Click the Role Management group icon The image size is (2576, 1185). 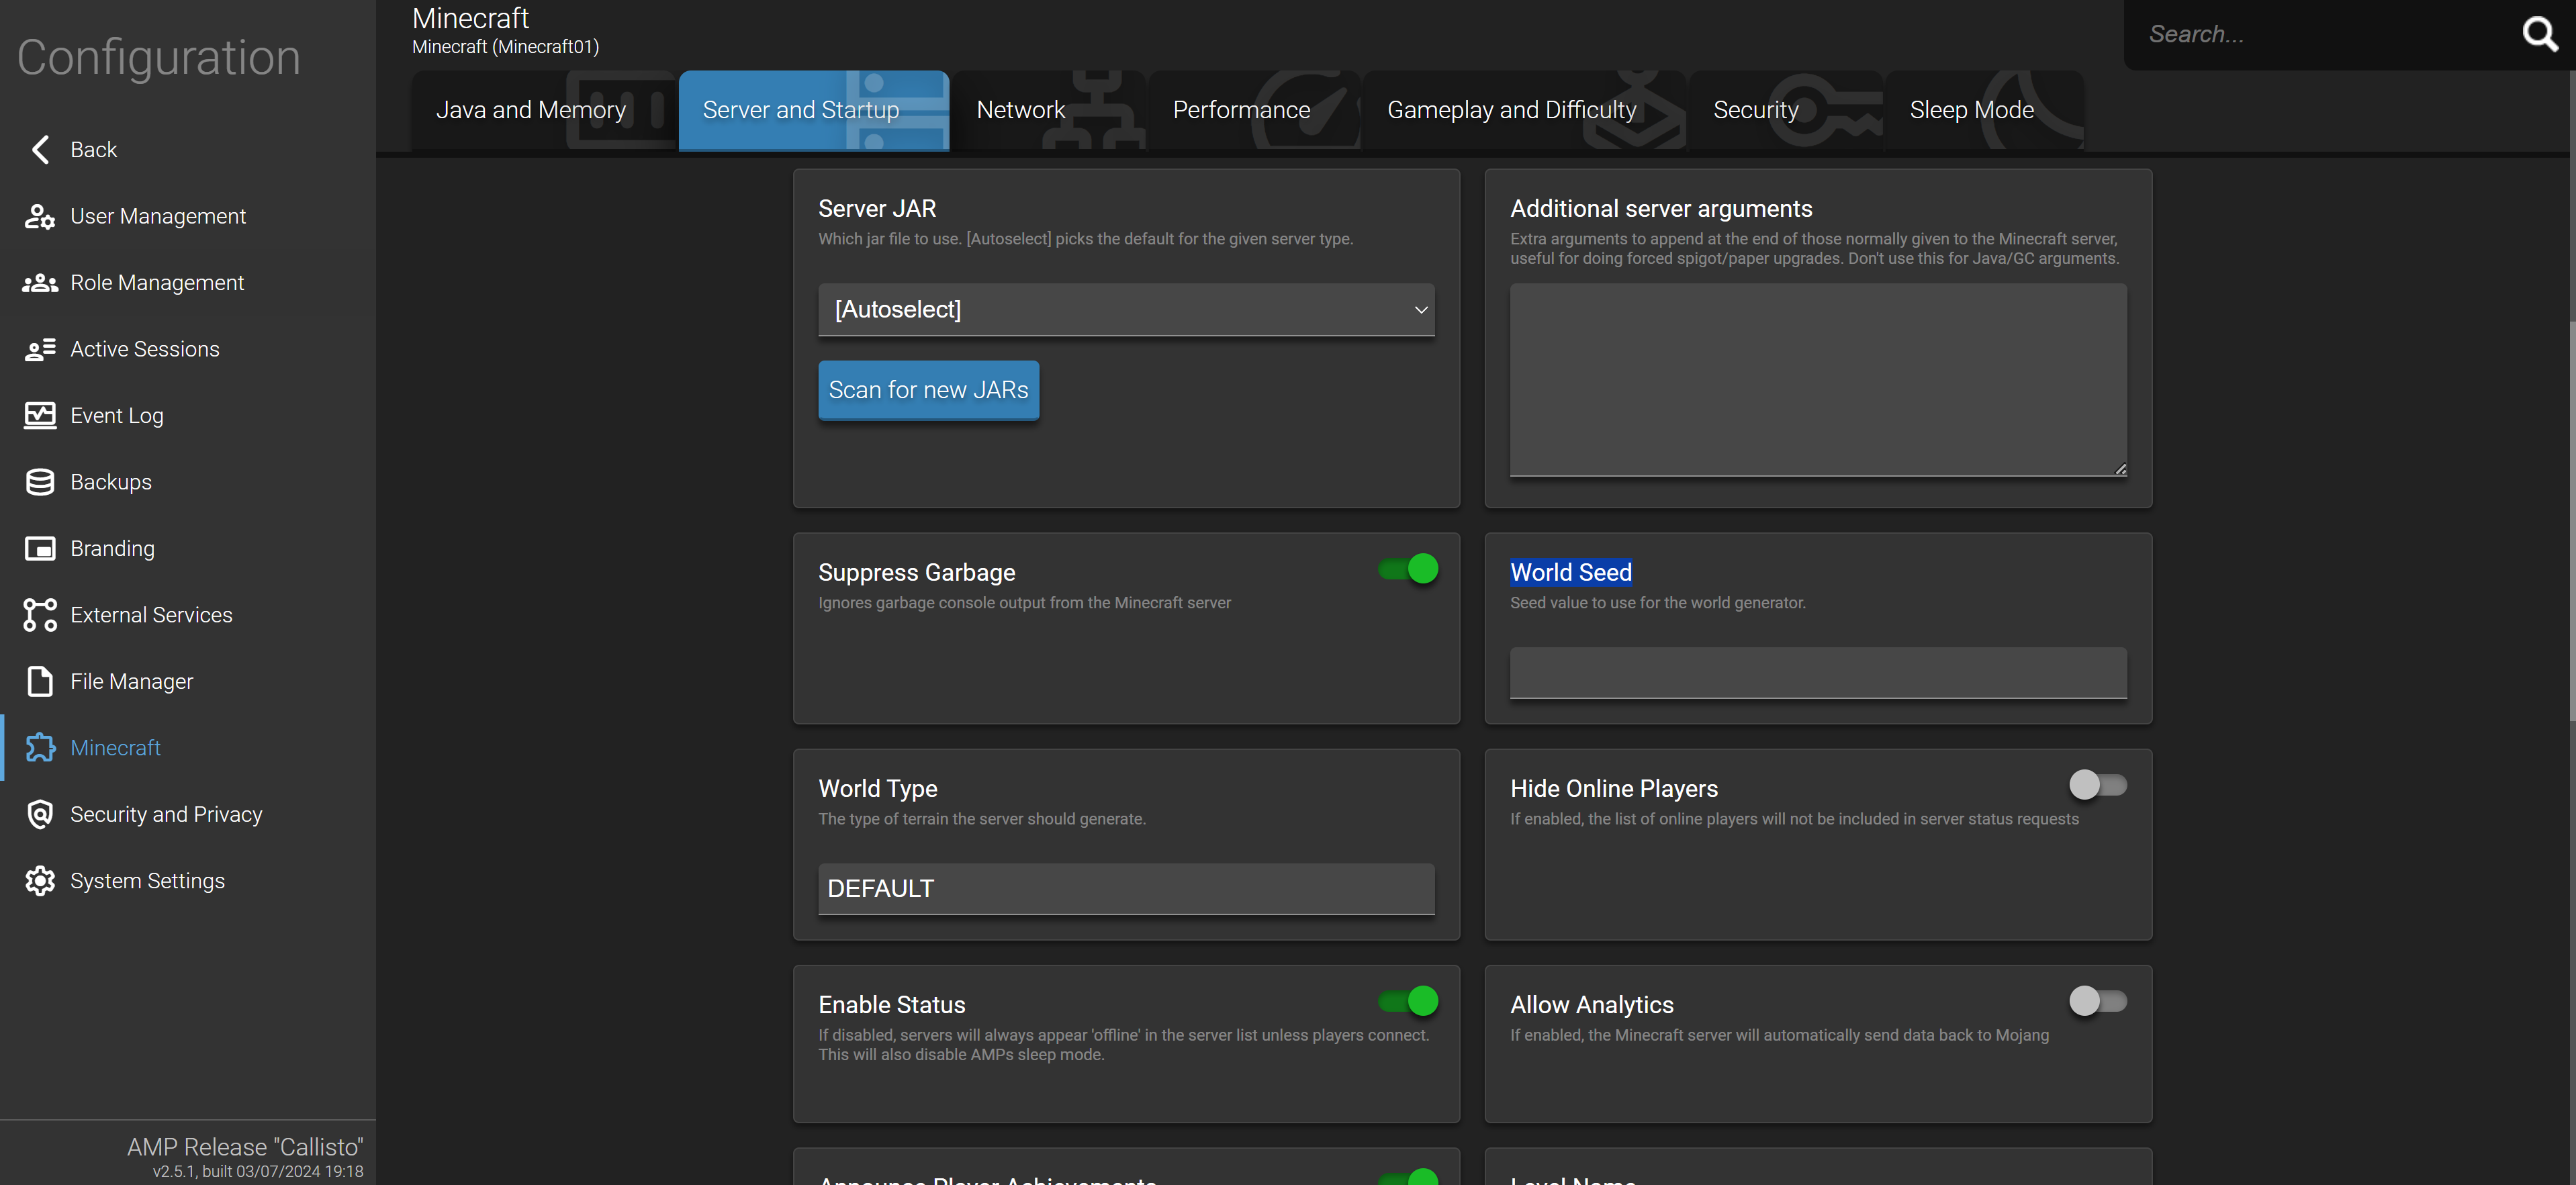40,283
